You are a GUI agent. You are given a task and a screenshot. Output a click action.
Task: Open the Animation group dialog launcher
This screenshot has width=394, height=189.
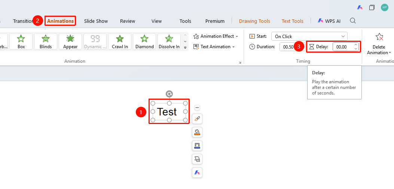(240, 62)
